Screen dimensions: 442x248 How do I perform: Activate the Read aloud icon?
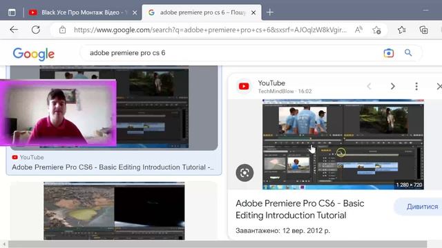tap(358, 30)
